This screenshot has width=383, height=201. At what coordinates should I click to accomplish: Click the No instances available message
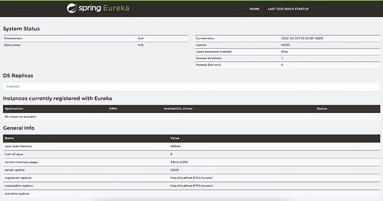(x=20, y=116)
